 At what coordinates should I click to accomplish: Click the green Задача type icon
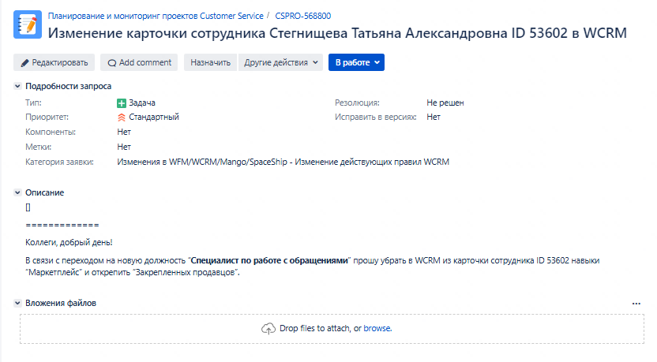(x=122, y=103)
